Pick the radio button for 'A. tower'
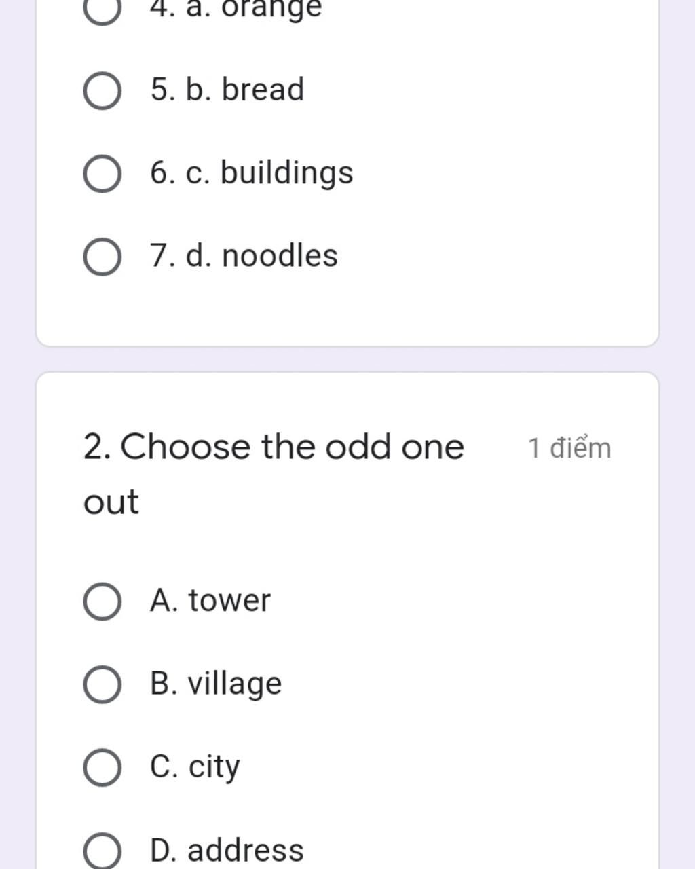Image resolution: width=695 pixels, height=869 pixels. (x=102, y=601)
